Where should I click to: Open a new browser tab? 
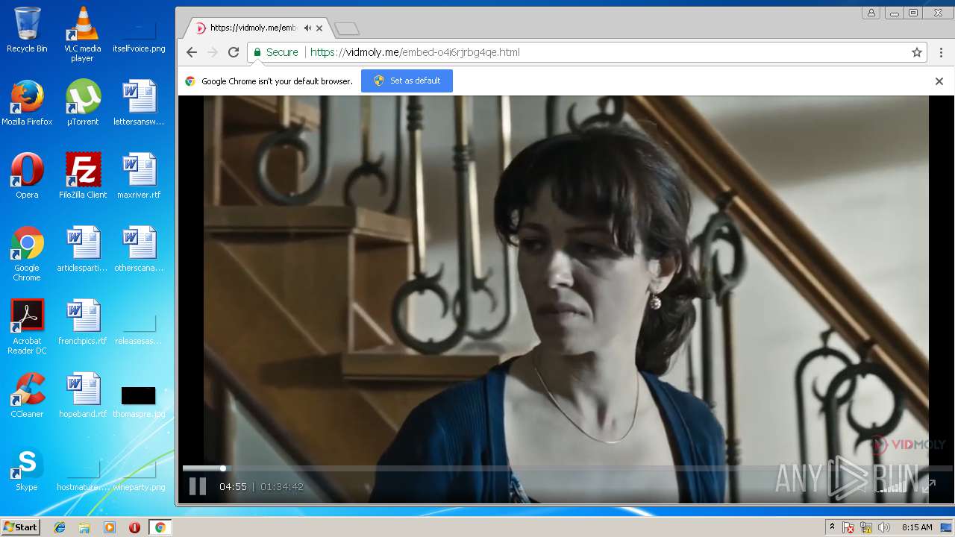click(346, 28)
